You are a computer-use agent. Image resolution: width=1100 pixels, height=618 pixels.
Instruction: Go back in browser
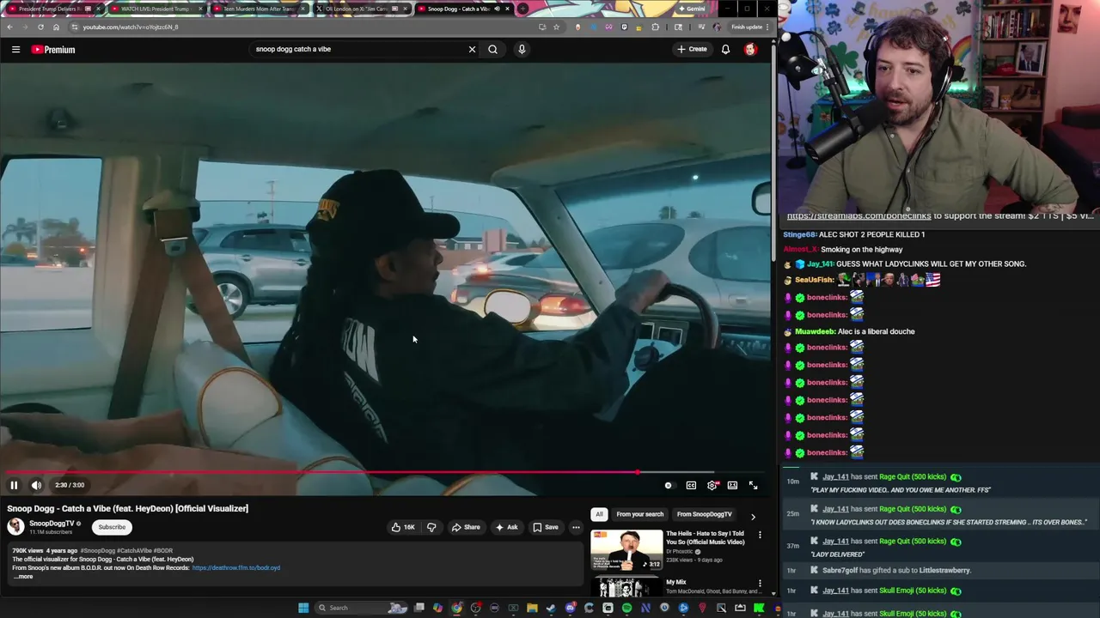(9, 27)
